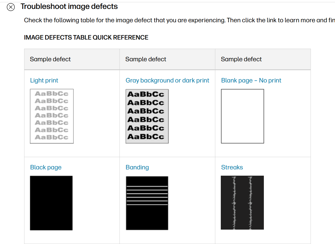Click IMAGE DEFECTS TABLE QUICK REFERENCE title

point(86,37)
